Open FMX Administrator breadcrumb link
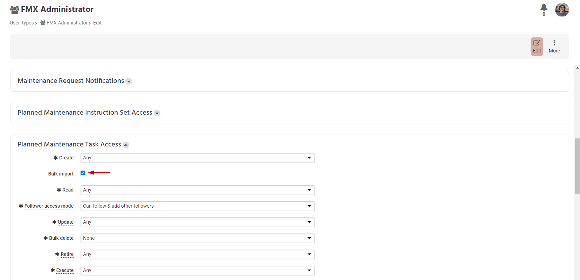 point(67,23)
